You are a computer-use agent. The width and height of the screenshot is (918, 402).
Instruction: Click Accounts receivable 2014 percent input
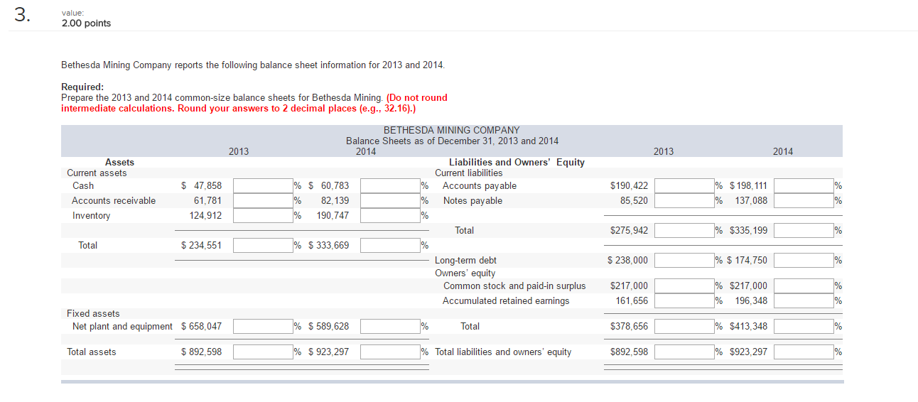pyautogui.click(x=390, y=201)
